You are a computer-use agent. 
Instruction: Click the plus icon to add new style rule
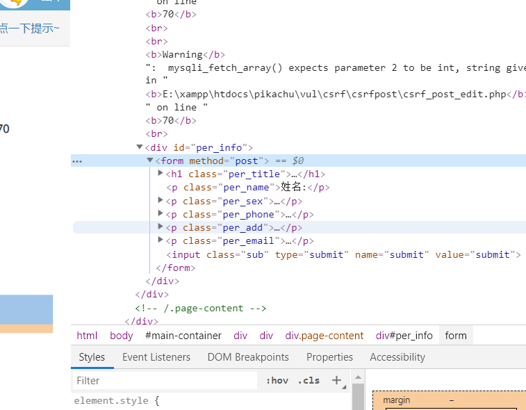coord(336,380)
